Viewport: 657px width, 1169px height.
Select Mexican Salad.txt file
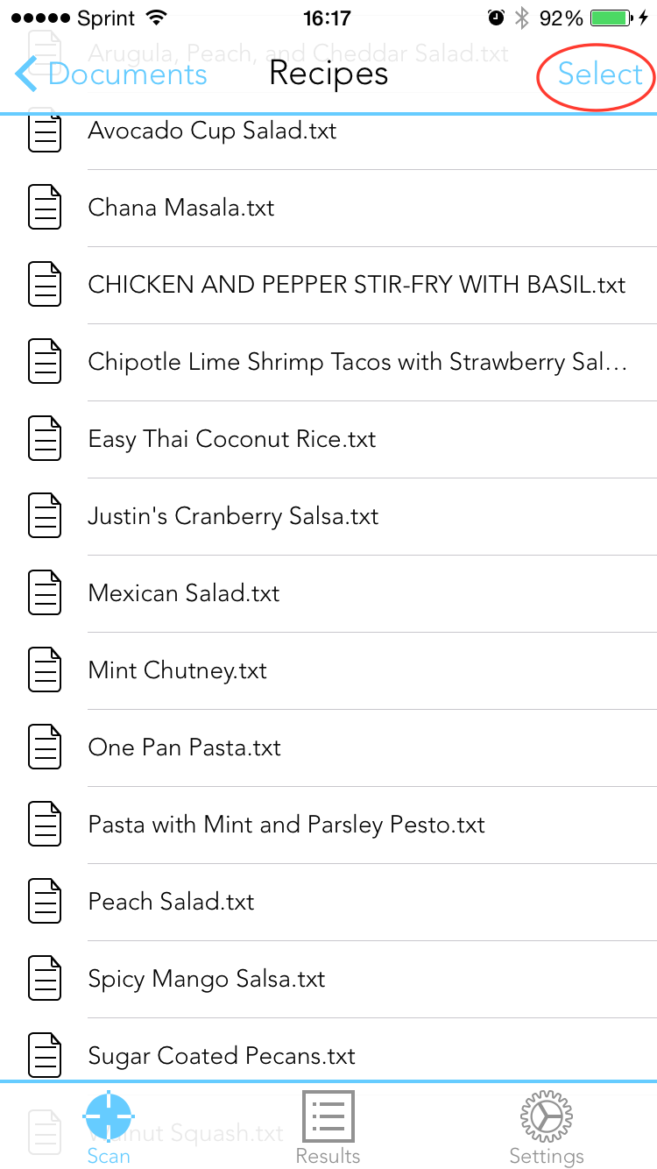pyautogui.click(x=328, y=593)
